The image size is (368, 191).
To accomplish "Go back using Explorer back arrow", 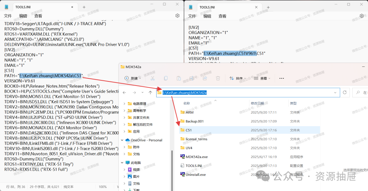I will pos(124,93).
